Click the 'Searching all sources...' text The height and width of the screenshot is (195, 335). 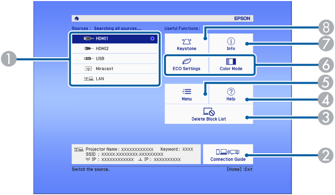117,28
